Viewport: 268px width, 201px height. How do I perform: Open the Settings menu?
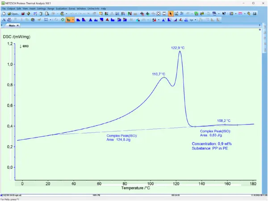pyautogui.click(x=42, y=8)
